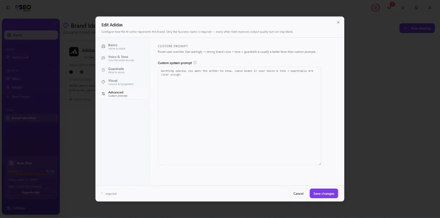Click the 'CUSTOM PROMPT' heading
Image resolution: width=440 pixels, height=218 pixels.
point(173,46)
